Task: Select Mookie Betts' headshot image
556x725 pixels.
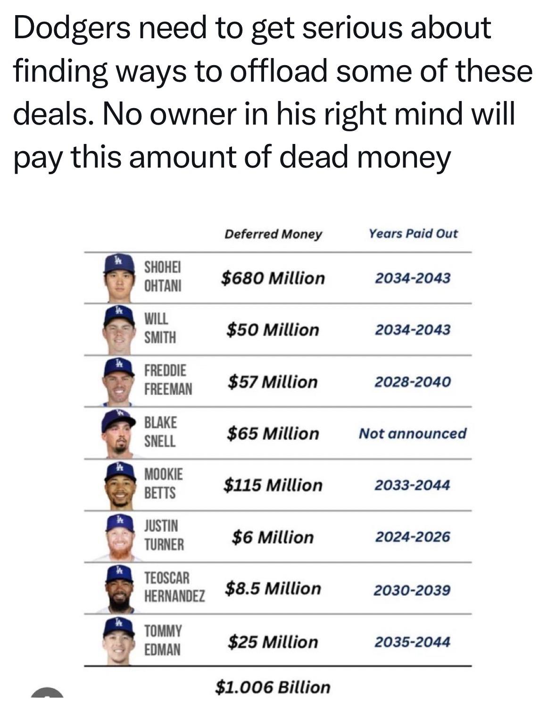Action: point(119,485)
